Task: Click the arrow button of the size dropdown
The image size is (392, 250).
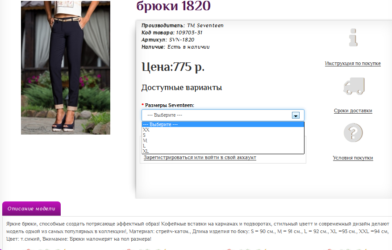Action: coord(295,115)
